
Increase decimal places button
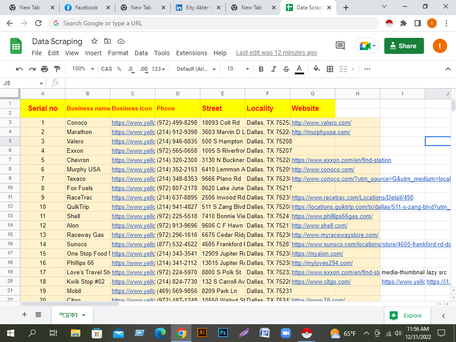click(144, 69)
